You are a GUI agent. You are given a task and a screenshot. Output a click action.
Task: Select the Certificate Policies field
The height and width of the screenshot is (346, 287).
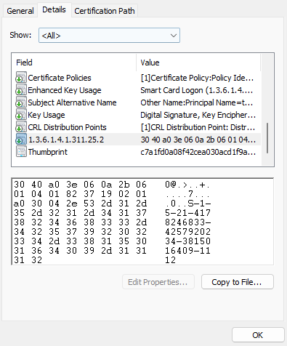click(x=60, y=78)
